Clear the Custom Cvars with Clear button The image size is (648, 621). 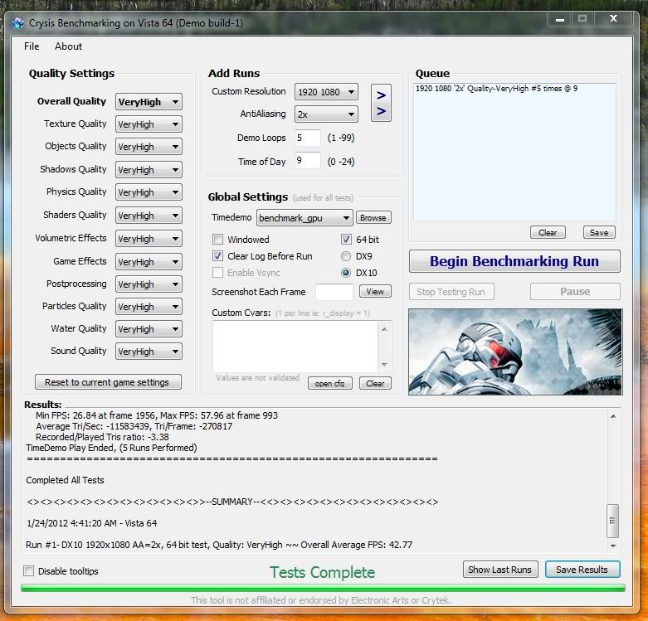[375, 383]
